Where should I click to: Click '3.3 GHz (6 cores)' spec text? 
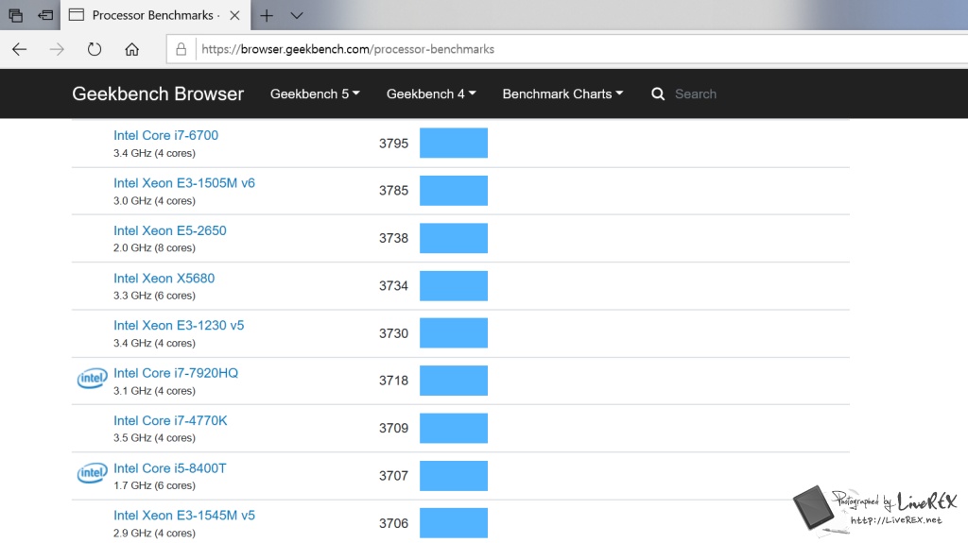click(154, 295)
